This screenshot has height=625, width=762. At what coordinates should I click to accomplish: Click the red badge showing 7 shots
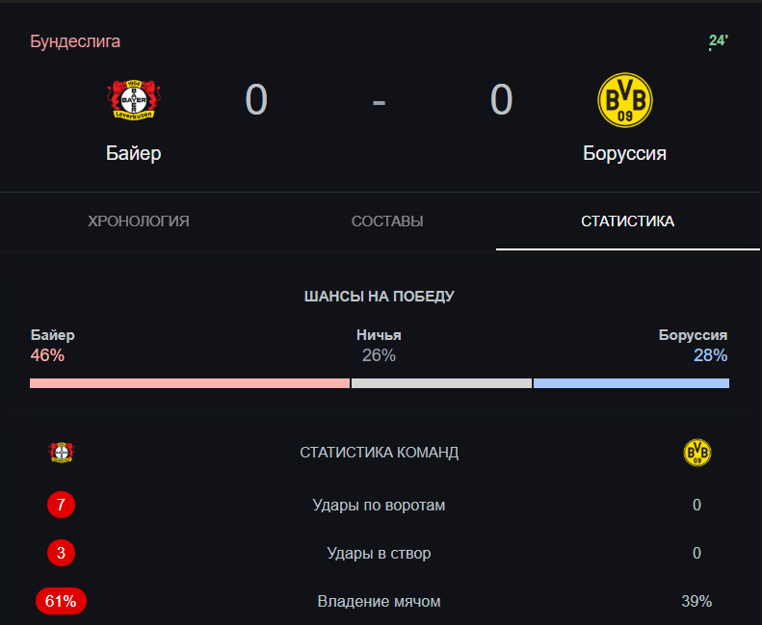(x=61, y=505)
